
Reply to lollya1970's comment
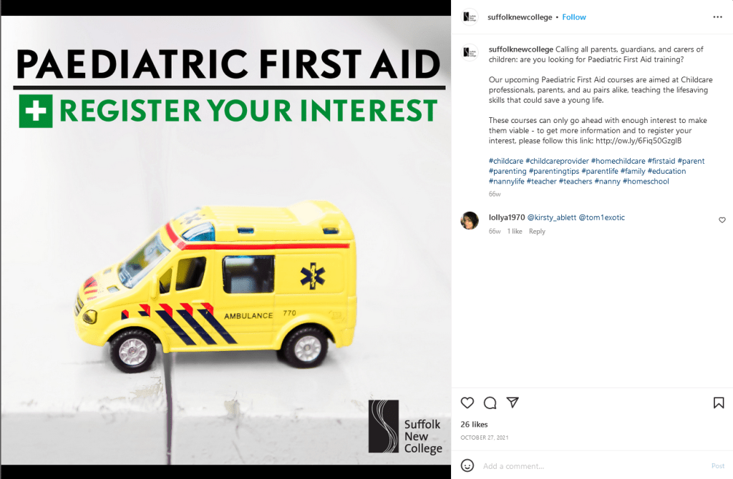[537, 231]
